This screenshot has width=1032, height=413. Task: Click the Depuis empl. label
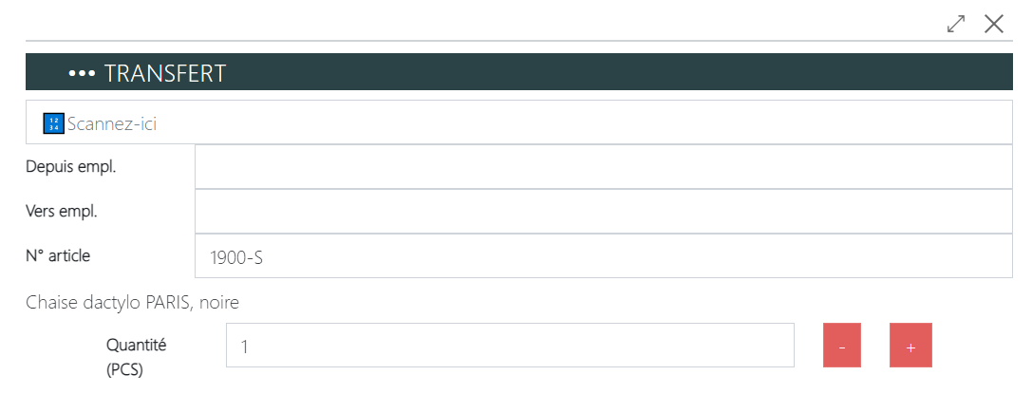(65, 167)
